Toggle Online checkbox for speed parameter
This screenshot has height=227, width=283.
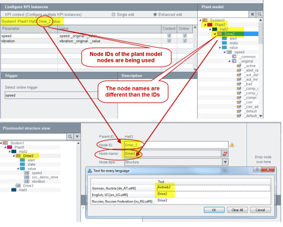(x=185, y=36)
